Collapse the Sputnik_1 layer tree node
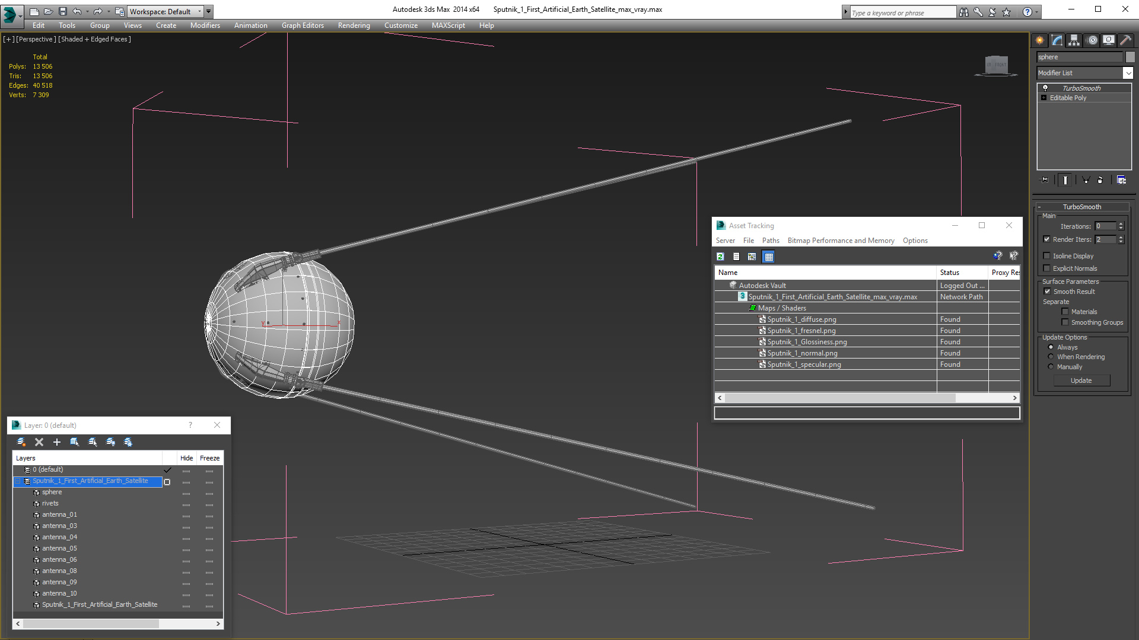This screenshot has height=640, width=1139. click(18, 481)
